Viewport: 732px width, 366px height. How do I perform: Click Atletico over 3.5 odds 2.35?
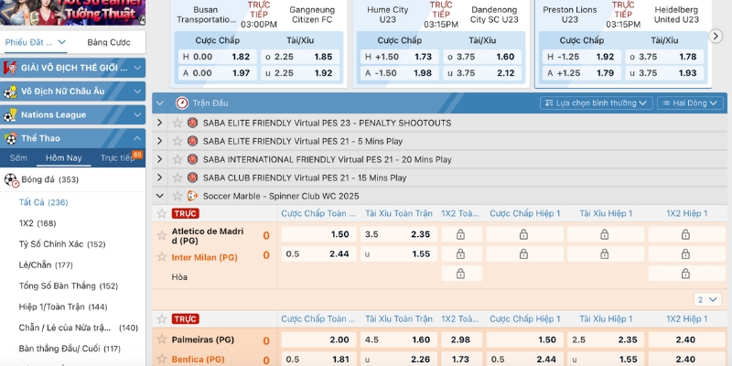click(x=399, y=234)
